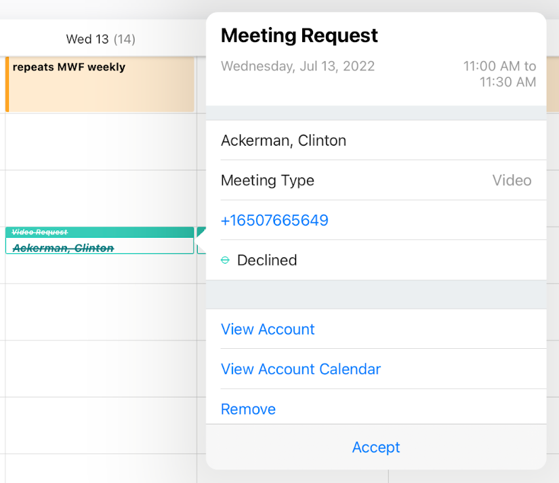This screenshot has width=559, height=483.
Task: Open the "repeats MWF weekly" event
Action: 100,84
